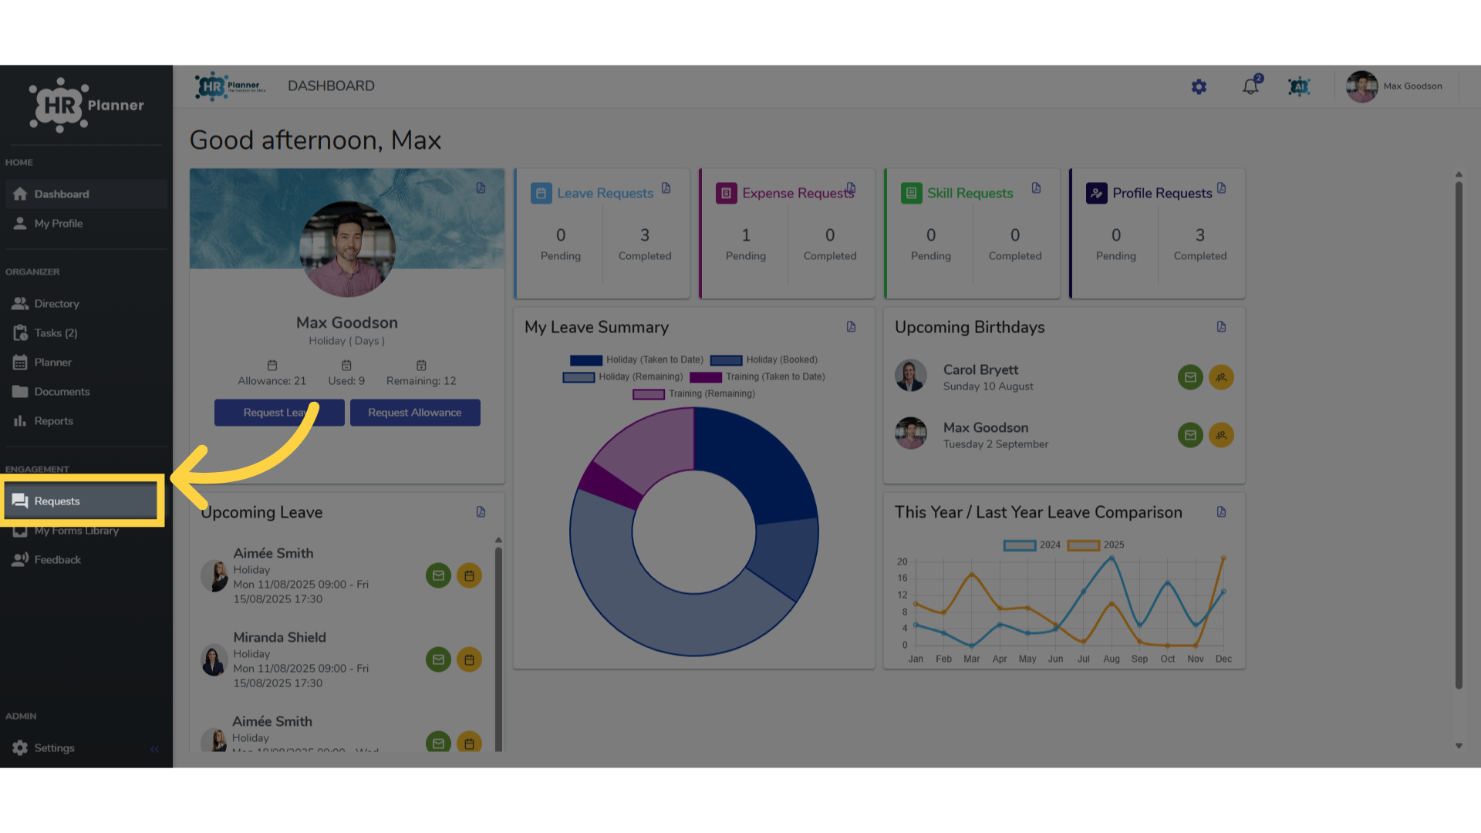Open document icon on Leave Comparison card
Screen dimensions: 1481x833
pyautogui.click(x=1221, y=512)
